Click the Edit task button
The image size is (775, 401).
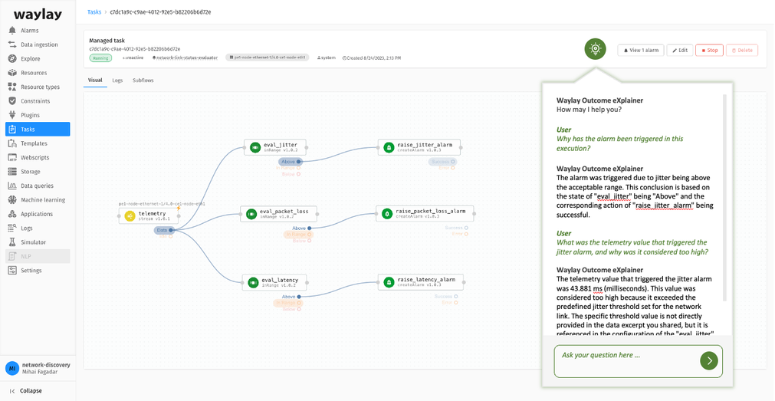point(680,50)
